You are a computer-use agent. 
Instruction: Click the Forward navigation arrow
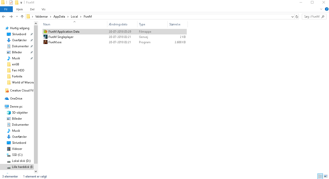click(11, 17)
